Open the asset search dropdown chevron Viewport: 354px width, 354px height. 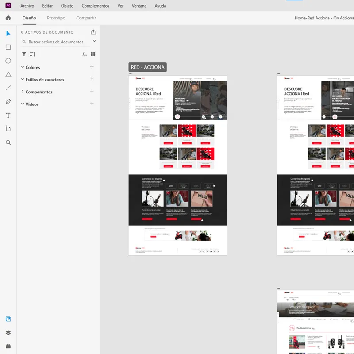pyautogui.click(x=94, y=41)
